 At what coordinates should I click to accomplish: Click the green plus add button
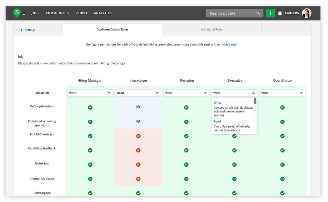(270, 13)
